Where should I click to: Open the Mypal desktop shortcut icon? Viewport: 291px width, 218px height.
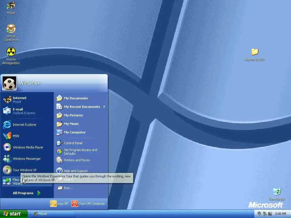tap(11, 5)
